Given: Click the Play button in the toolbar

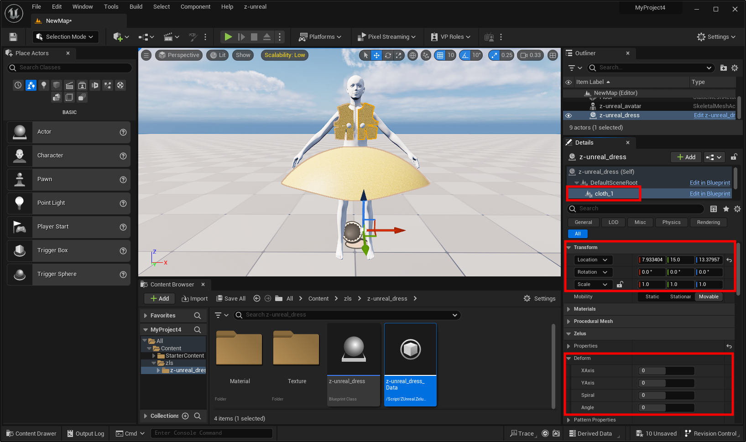Looking at the screenshot, I should 228,37.
